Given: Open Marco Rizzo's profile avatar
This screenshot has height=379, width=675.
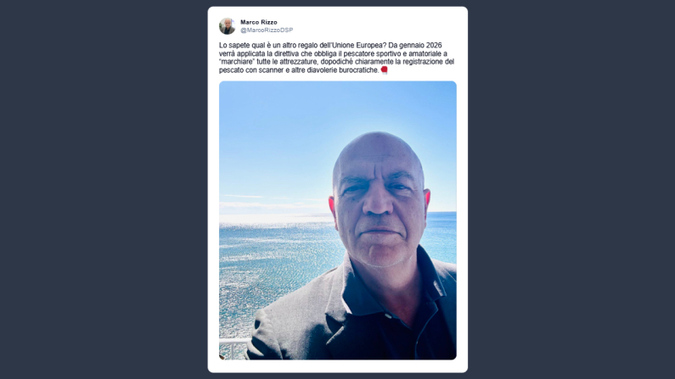Looking at the screenshot, I should point(227,26).
